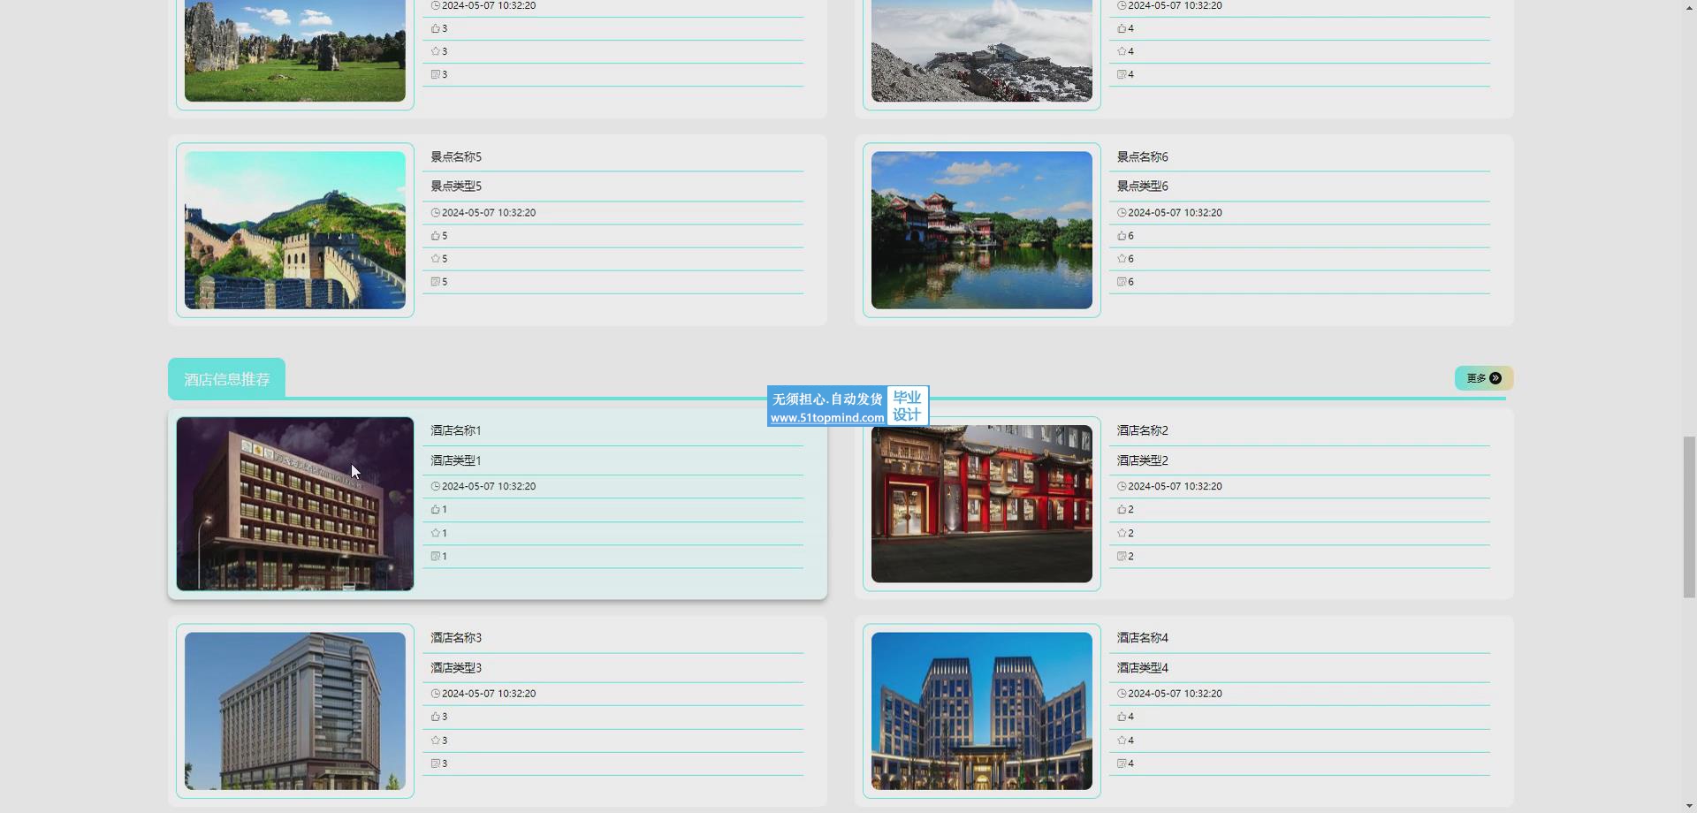Screen dimensions: 1697x813
Task: Open the 景点名称5 title link
Action: pos(456,157)
